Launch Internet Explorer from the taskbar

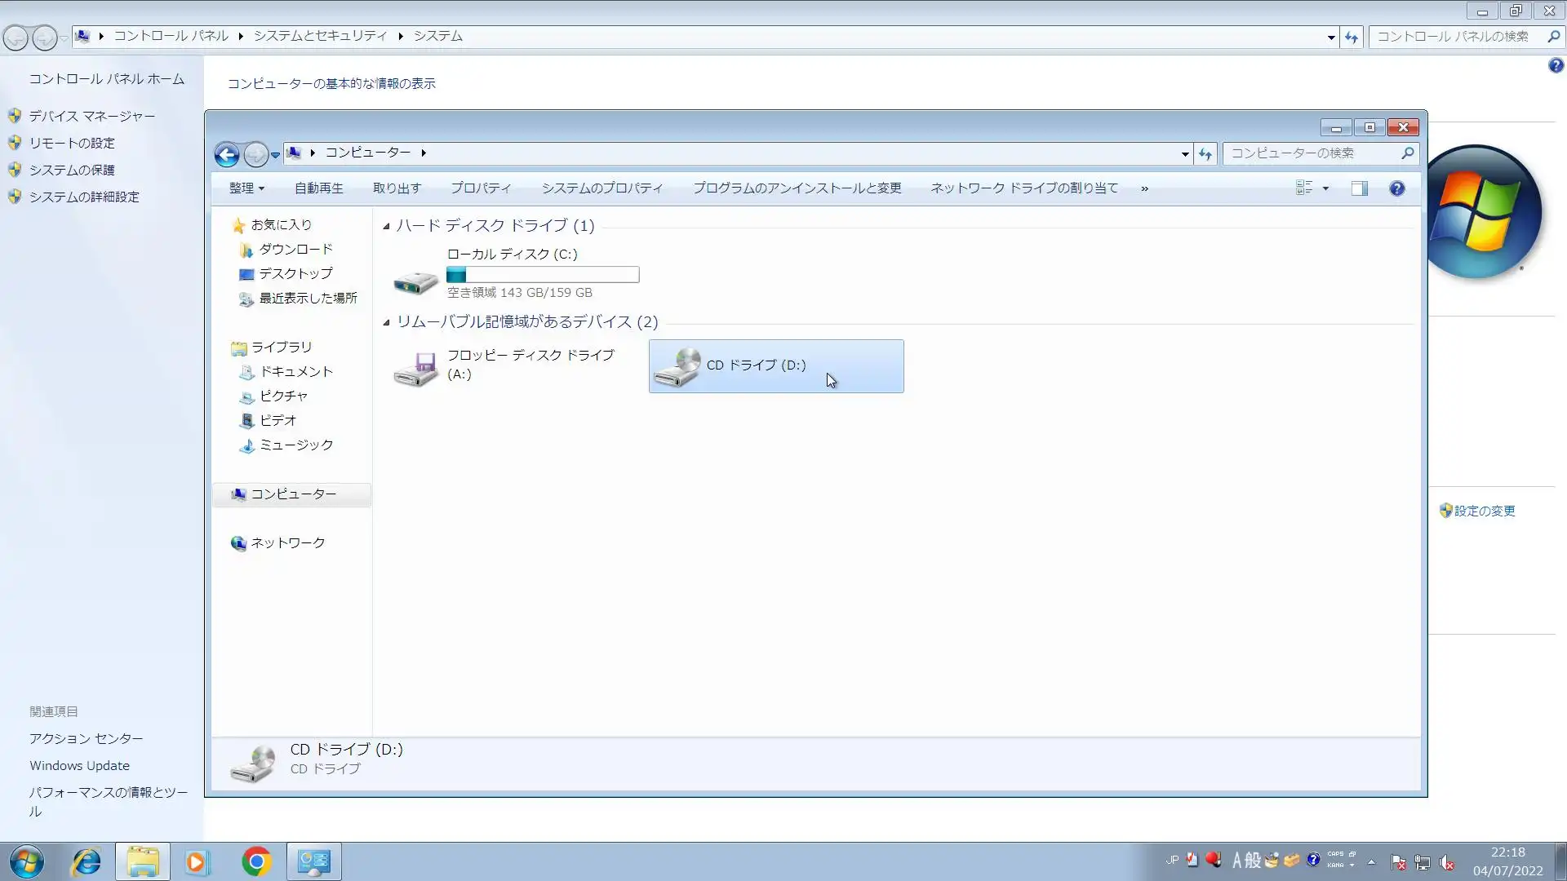point(86,861)
